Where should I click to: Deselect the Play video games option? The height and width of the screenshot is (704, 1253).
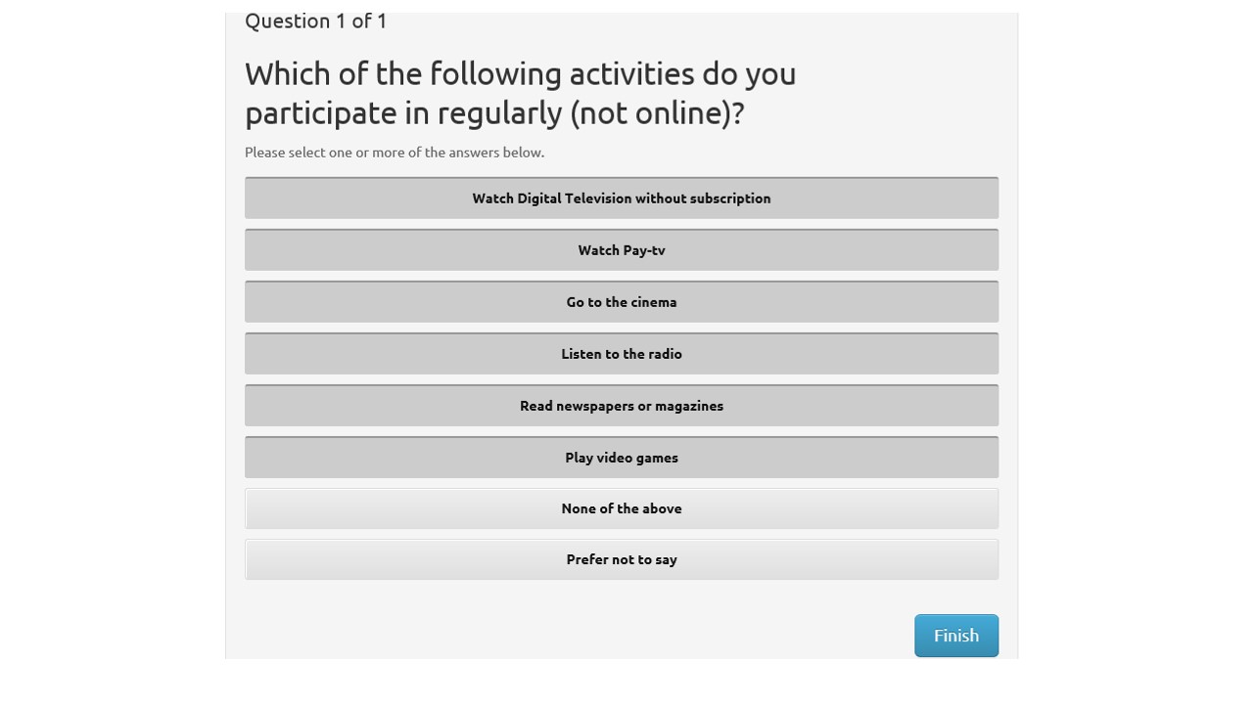click(x=621, y=458)
